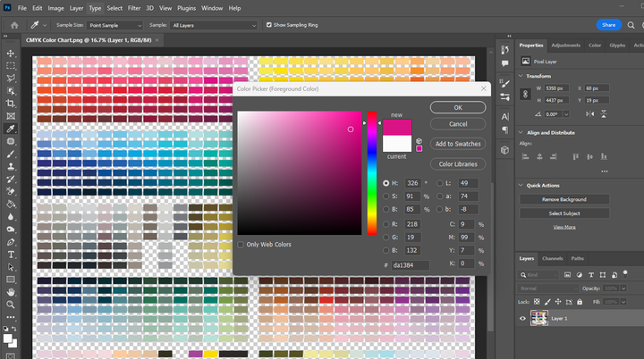The width and height of the screenshot is (644, 359).
Task: Click the Home icon in options bar
Action: coord(13,26)
